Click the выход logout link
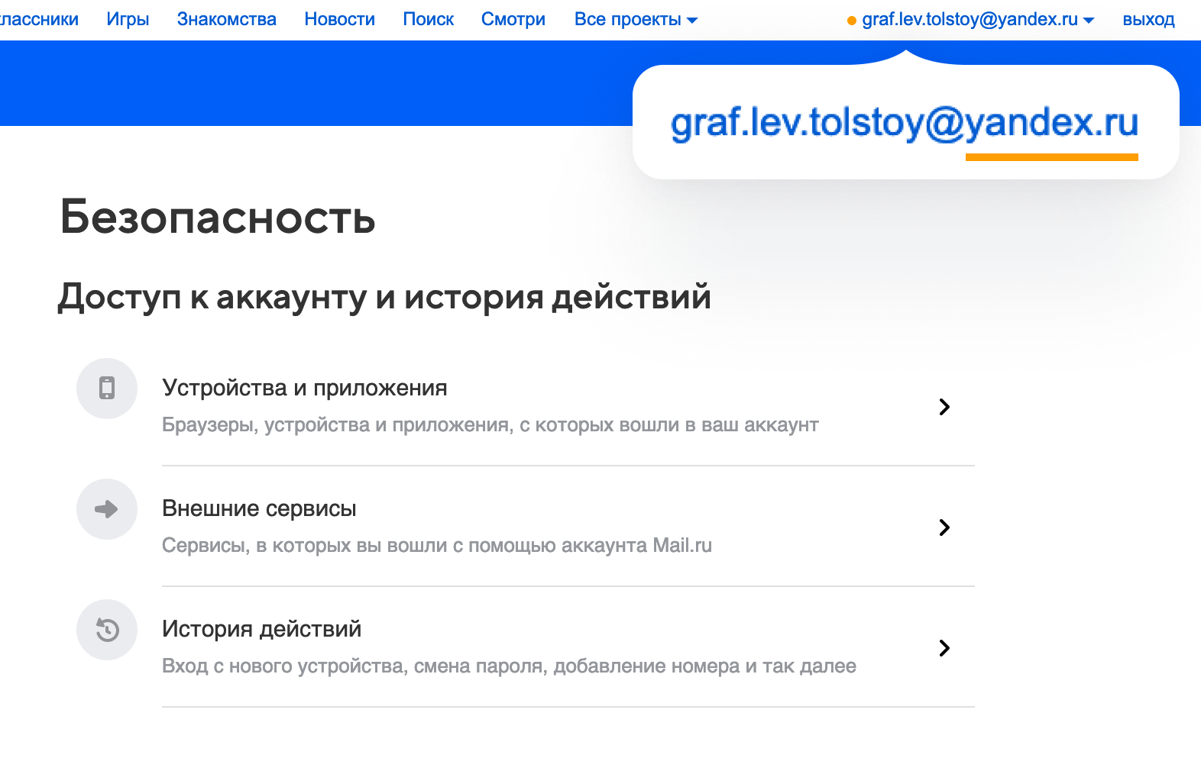 pos(1148,20)
